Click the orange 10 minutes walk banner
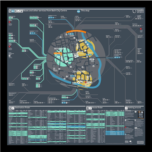Screen dimensions: 152x152 point(76,31)
